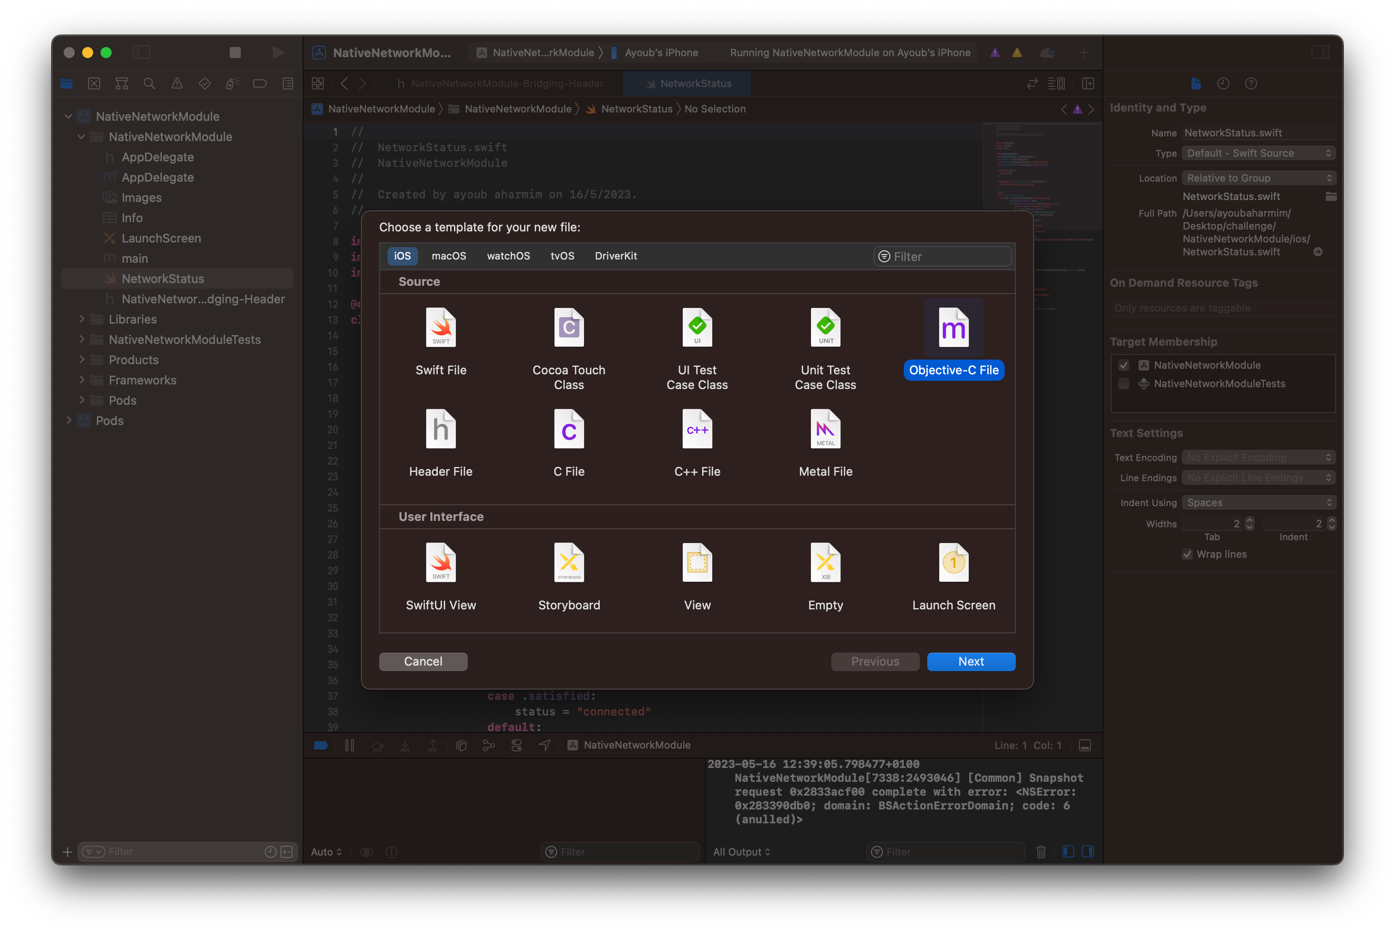
Task: Click the Name field NetworkStatus.swift
Action: (x=1258, y=133)
